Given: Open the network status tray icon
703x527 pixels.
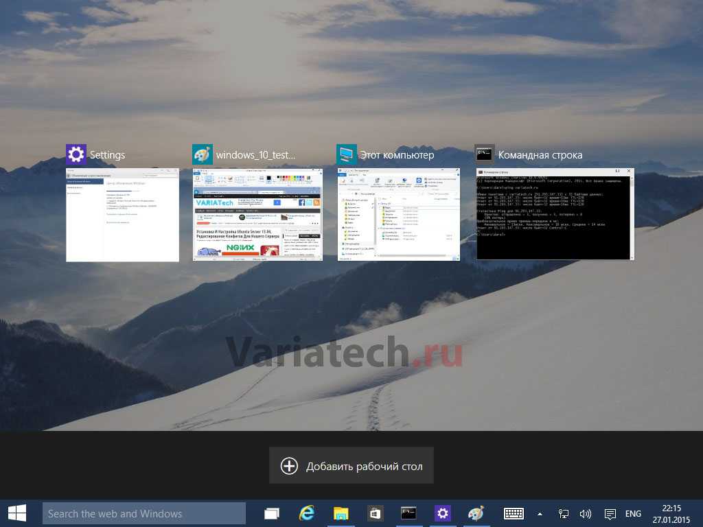Looking at the screenshot, I should (x=564, y=513).
